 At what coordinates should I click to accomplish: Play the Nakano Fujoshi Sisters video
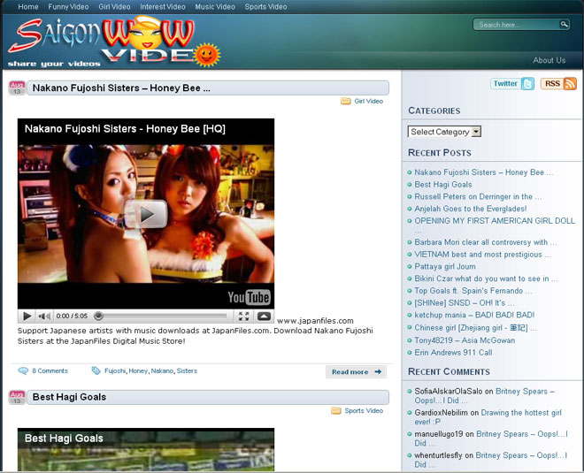click(146, 214)
